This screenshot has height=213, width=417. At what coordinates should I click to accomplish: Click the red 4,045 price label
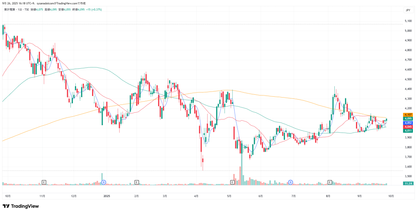pyautogui.click(x=408, y=127)
